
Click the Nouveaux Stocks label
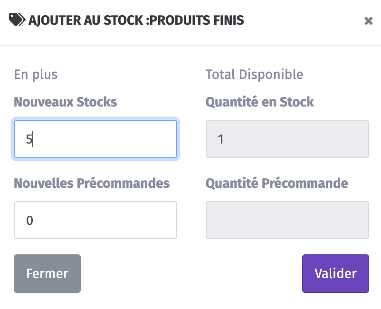click(x=66, y=102)
